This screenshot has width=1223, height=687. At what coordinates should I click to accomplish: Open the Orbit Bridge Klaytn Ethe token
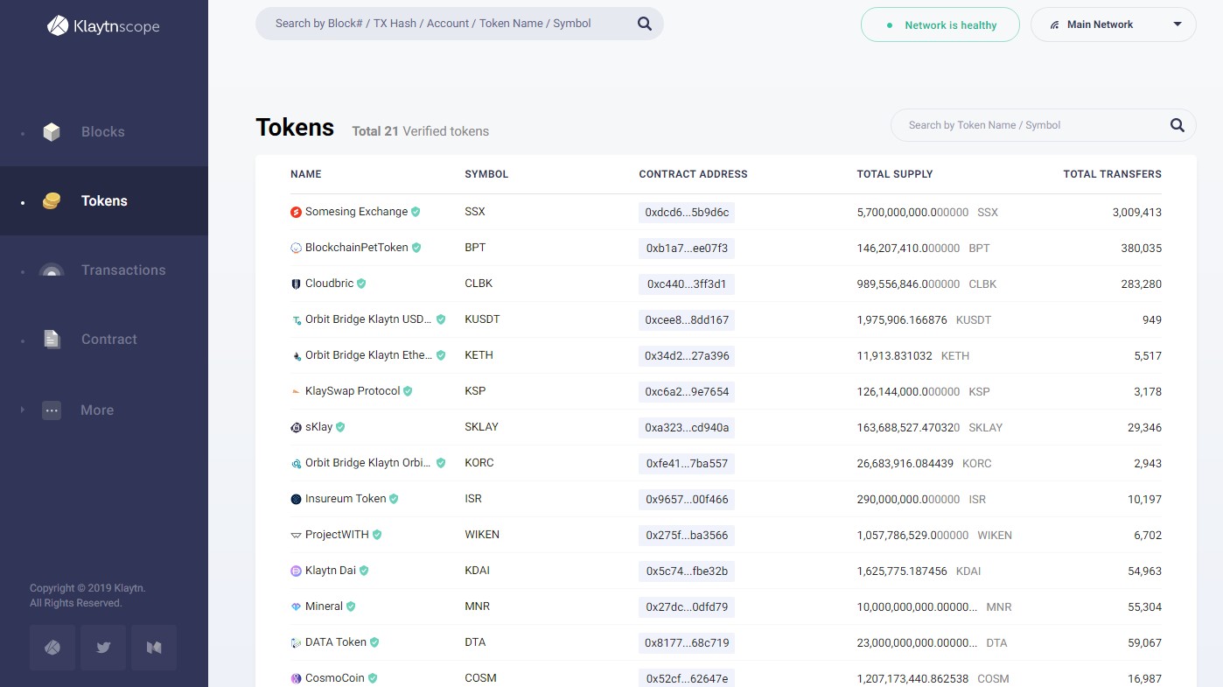pos(368,355)
